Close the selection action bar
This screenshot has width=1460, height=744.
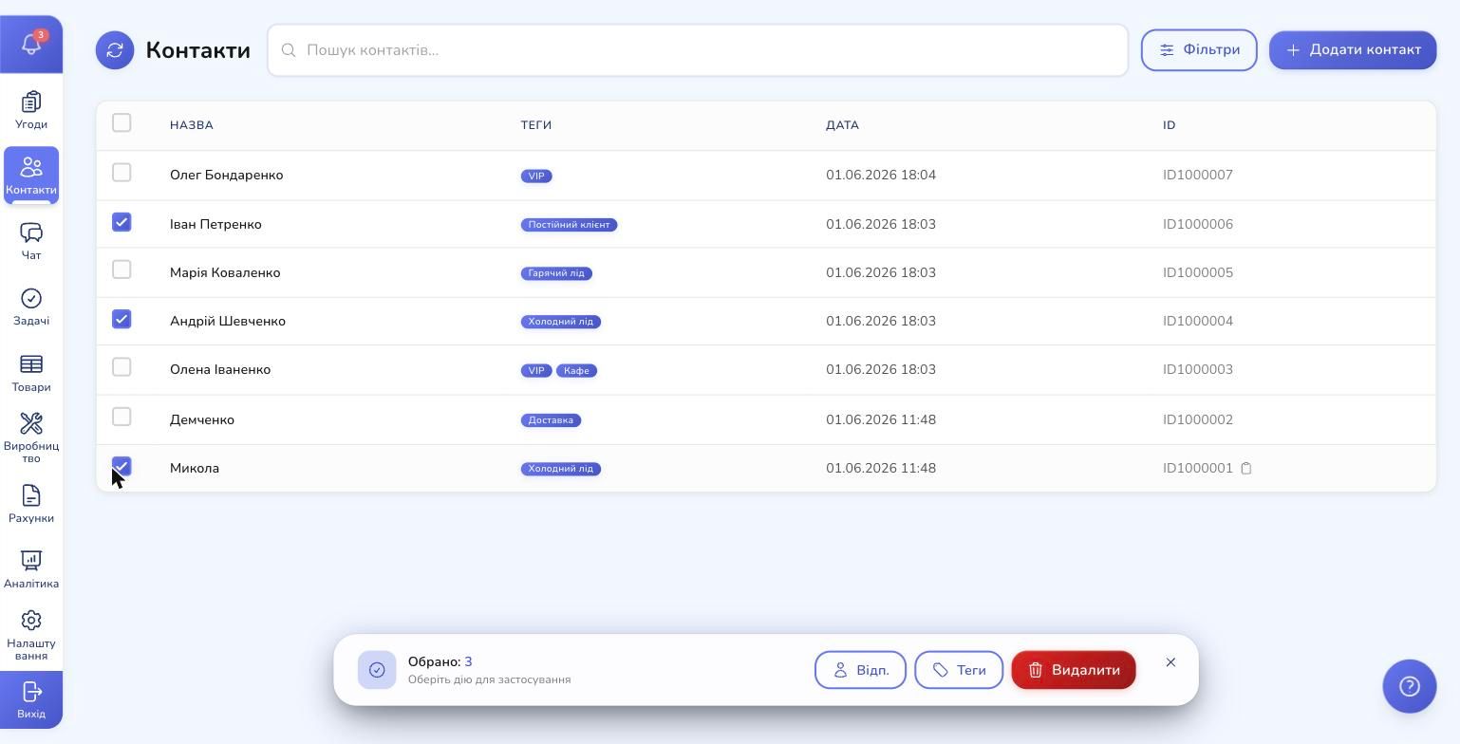(1170, 662)
